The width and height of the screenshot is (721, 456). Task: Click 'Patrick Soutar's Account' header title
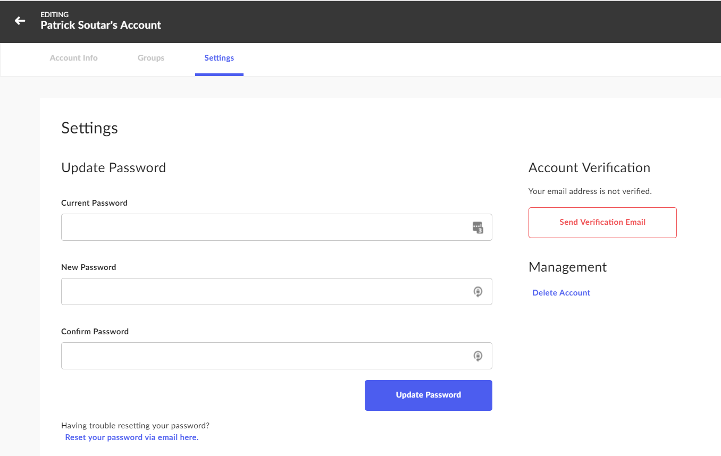[x=101, y=25]
